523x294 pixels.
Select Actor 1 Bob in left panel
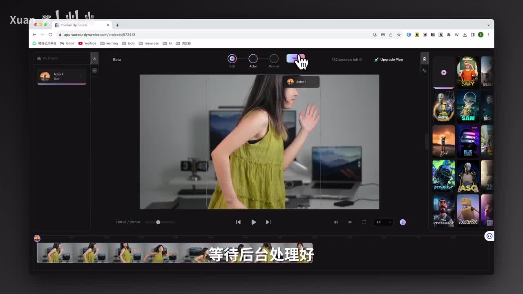(61, 76)
